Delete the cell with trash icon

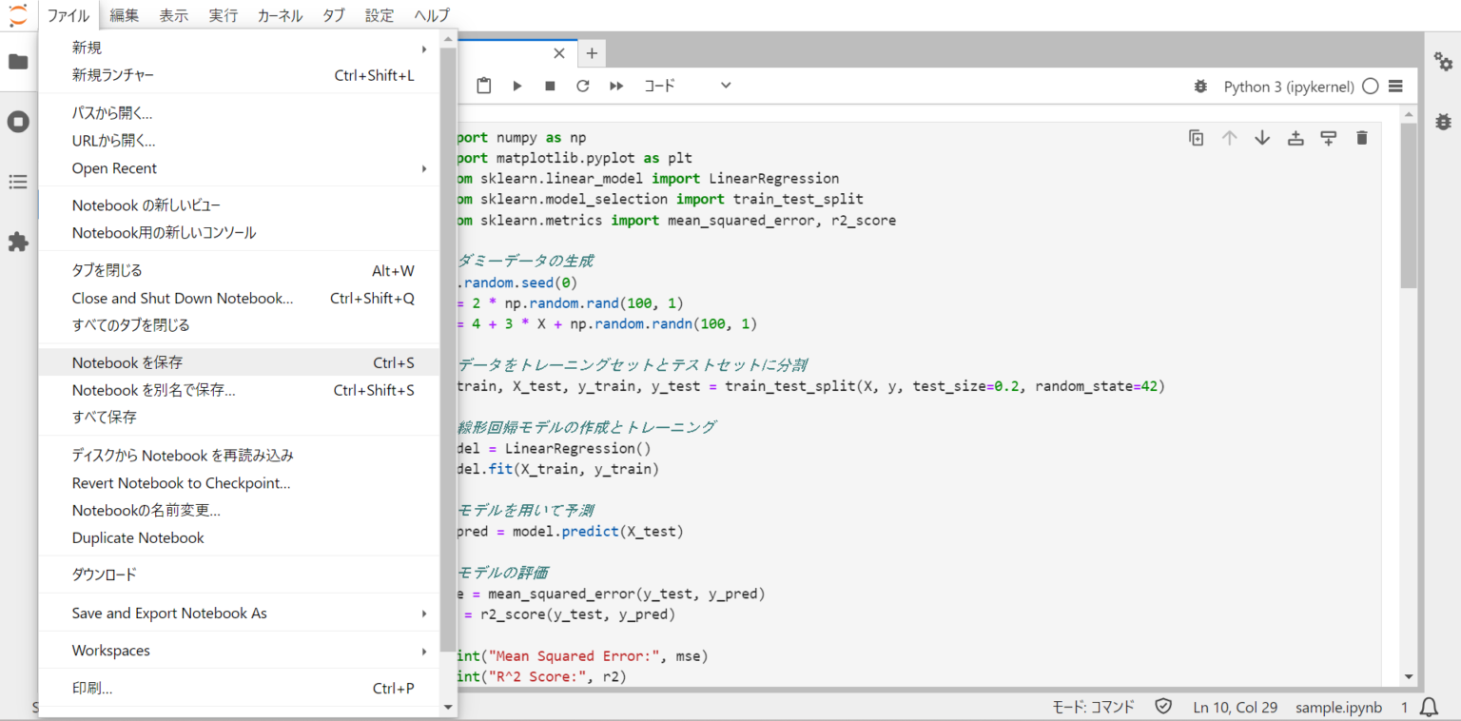(x=1361, y=138)
